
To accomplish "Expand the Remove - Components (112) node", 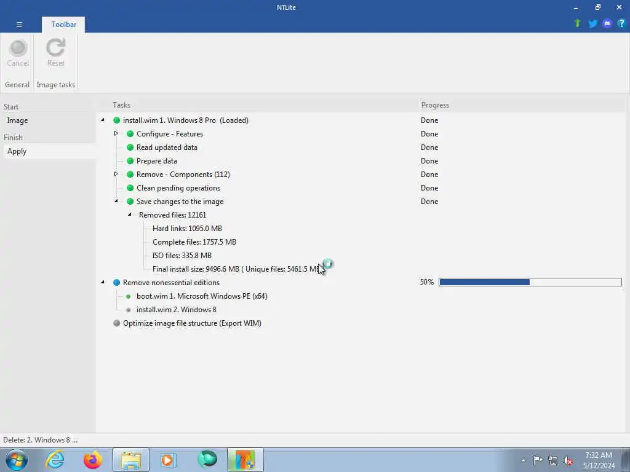I will click(116, 174).
